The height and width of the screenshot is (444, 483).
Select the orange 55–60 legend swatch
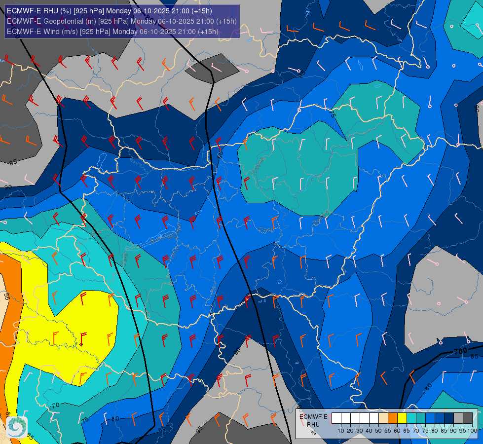pyautogui.click(x=392, y=418)
